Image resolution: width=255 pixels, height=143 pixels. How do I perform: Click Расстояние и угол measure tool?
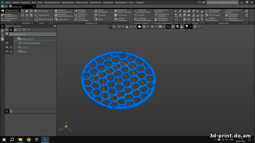tap(233, 11)
